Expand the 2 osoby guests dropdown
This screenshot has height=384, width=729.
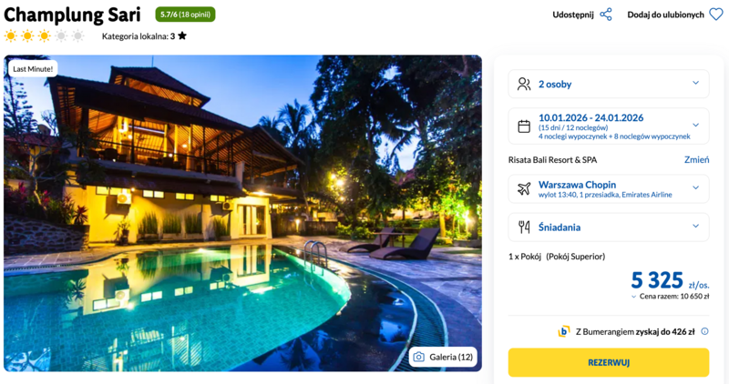click(x=695, y=84)
